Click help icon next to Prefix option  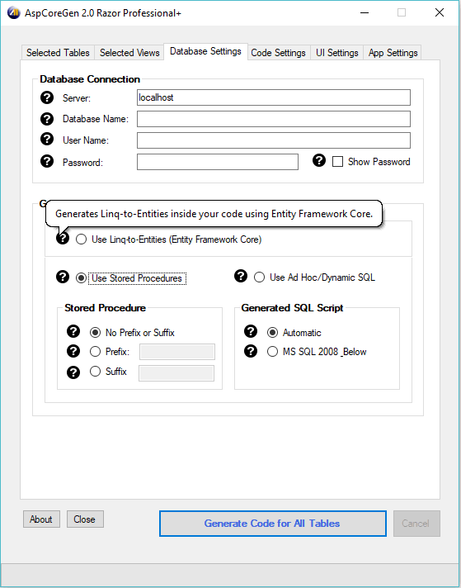73,351
